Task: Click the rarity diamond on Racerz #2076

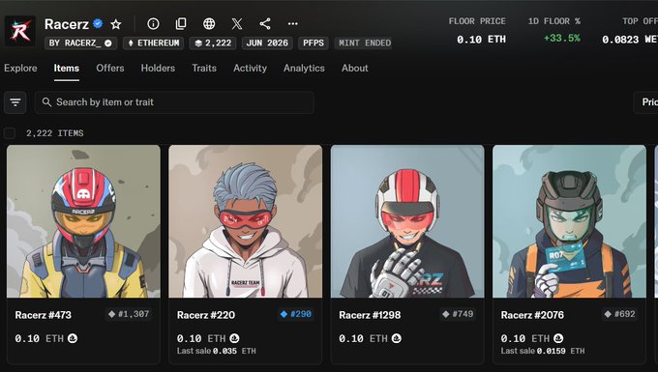Action: [x=608, y=314]
